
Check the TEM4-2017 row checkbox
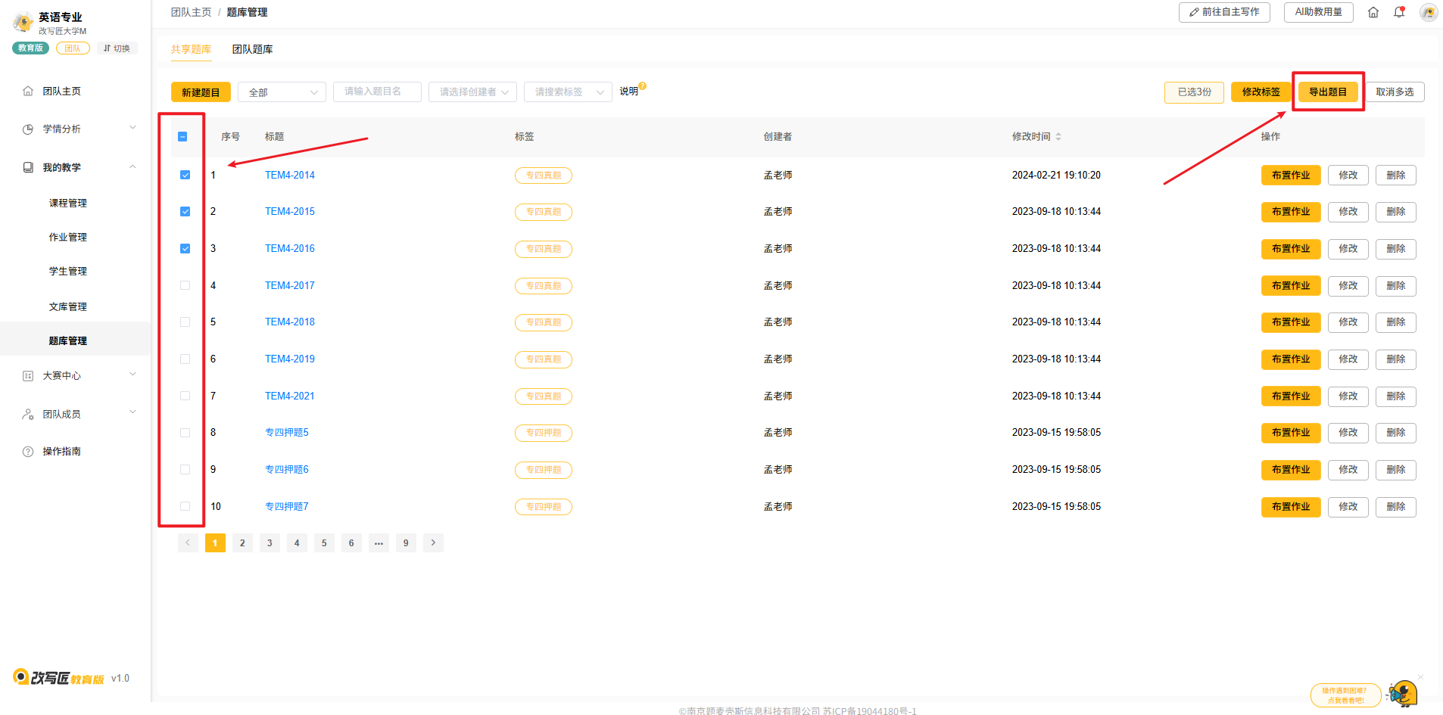(x=185, y=285)
